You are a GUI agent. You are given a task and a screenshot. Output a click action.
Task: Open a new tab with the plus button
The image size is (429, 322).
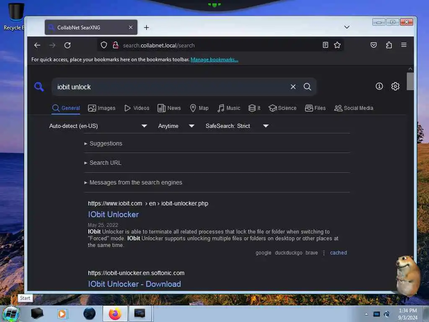point(146,27)
